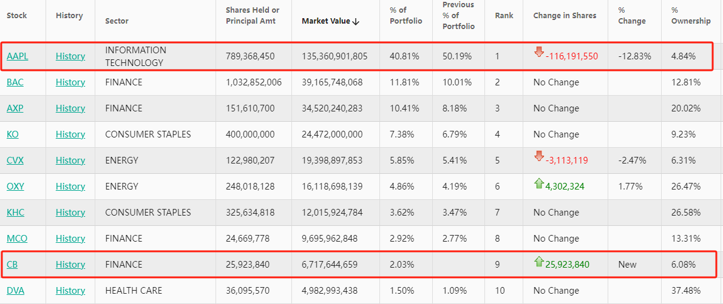Click red down arrow in CVX row

coord(538,157)
